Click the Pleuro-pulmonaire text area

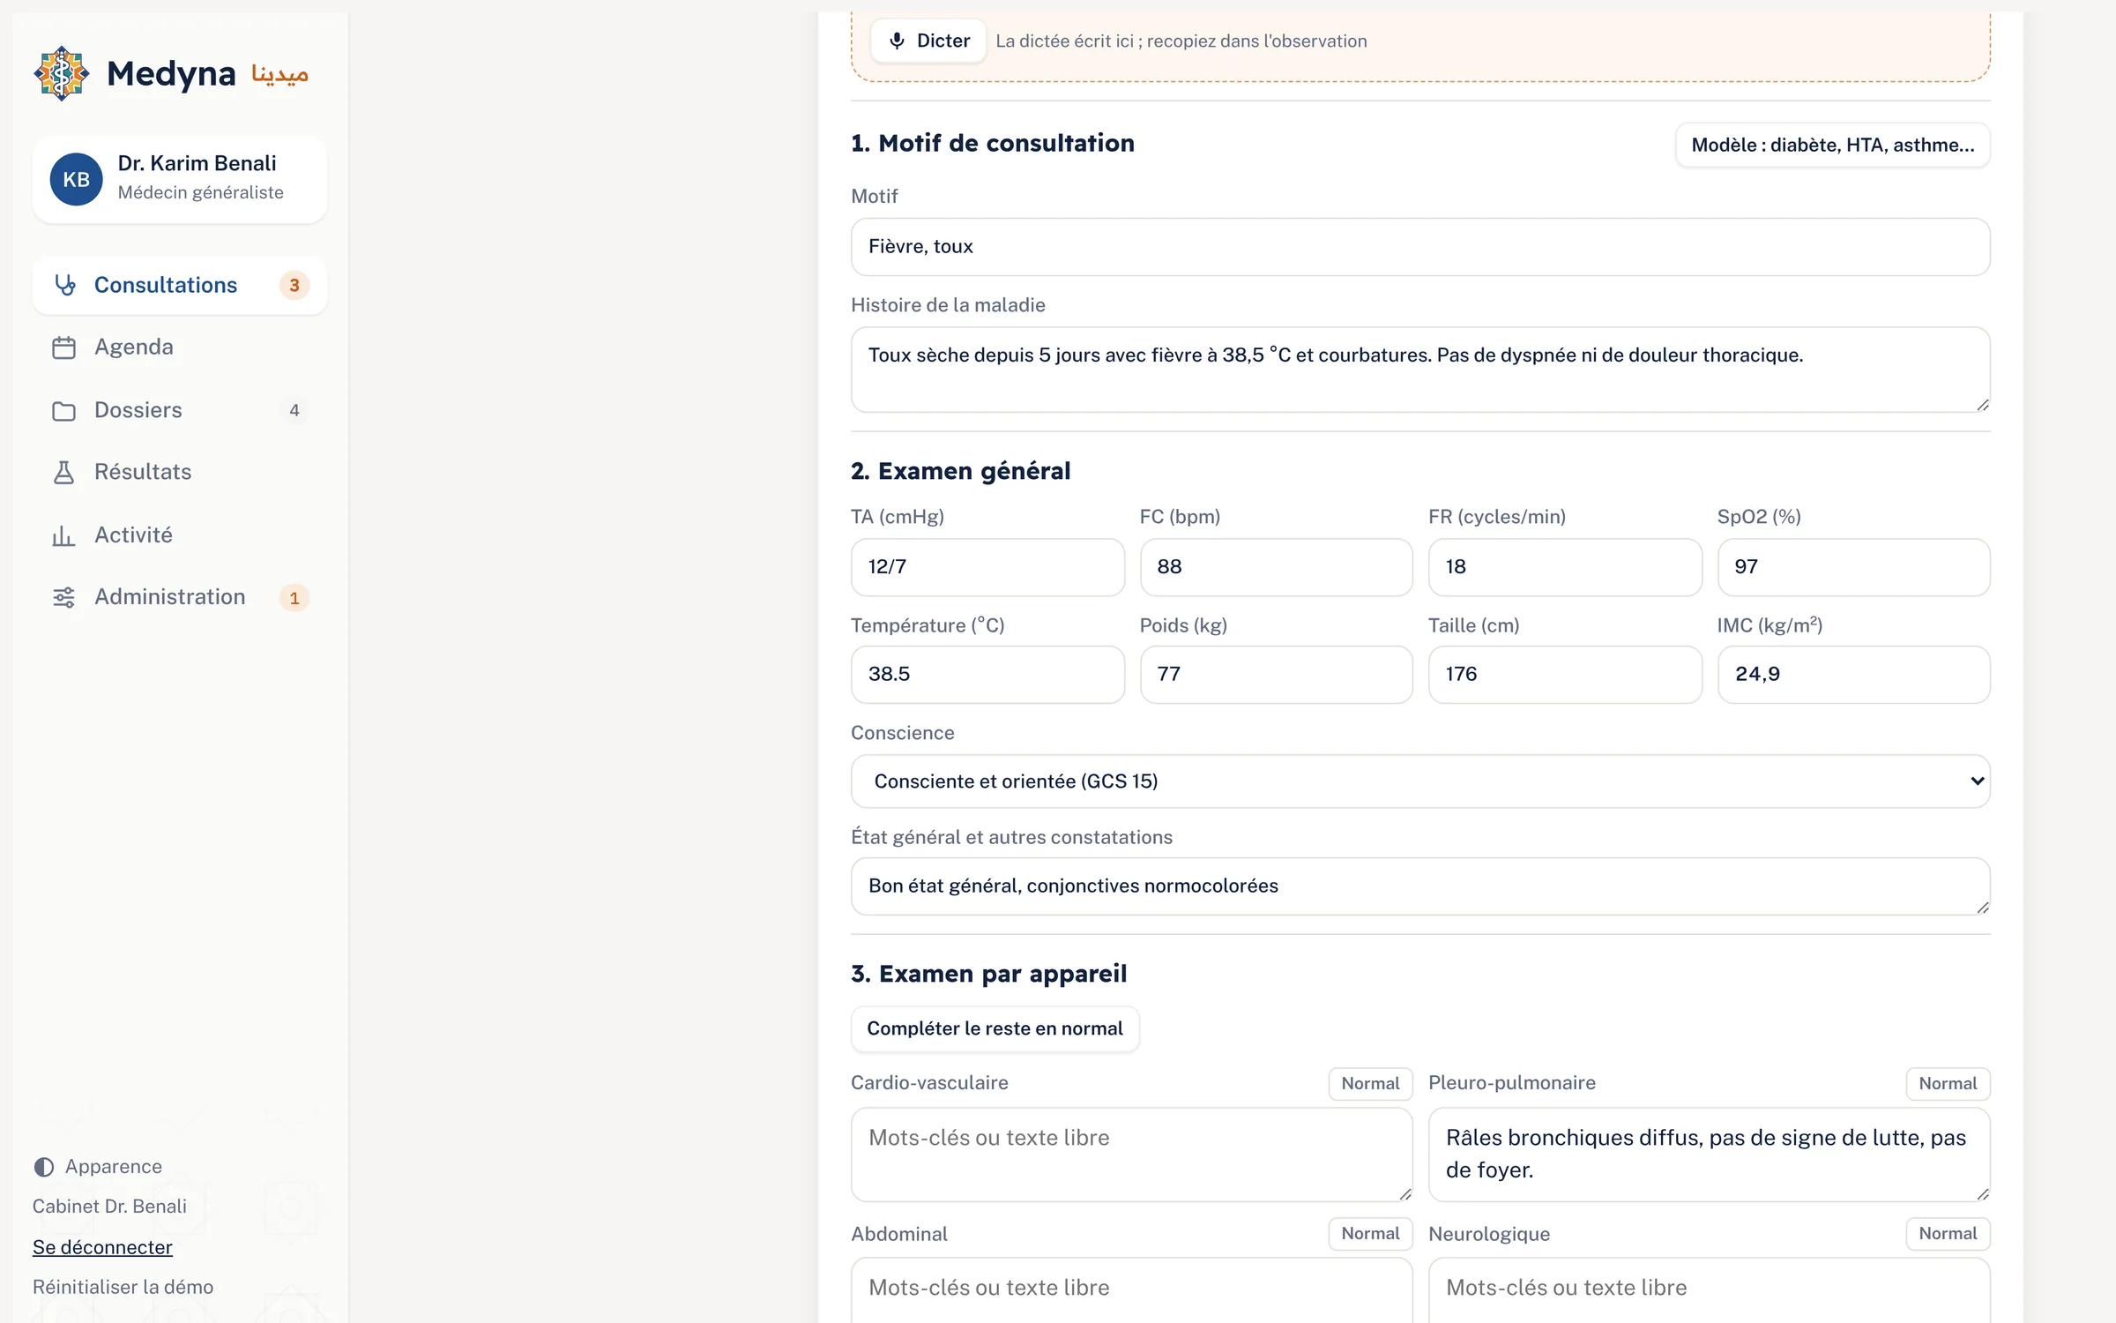click(x=1709, y=1155)
